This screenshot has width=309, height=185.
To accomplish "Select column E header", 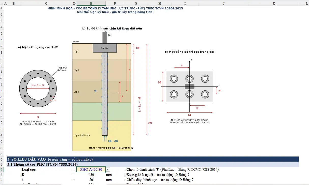I will [91, 3].
